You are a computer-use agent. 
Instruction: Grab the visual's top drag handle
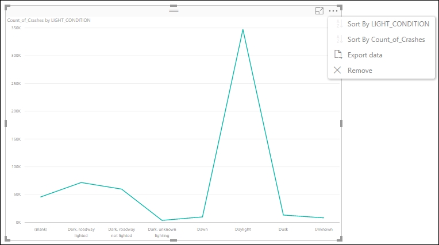(174, 11)
